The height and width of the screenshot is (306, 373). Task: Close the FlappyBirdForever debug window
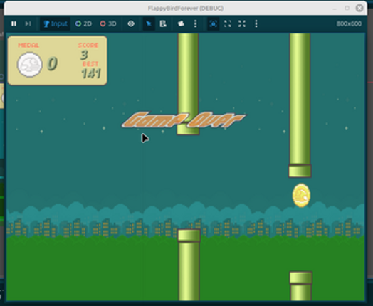click(x=359, y=8)
